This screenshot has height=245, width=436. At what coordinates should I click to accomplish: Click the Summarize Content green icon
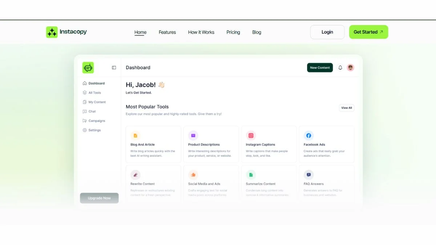tap(251, 175)
